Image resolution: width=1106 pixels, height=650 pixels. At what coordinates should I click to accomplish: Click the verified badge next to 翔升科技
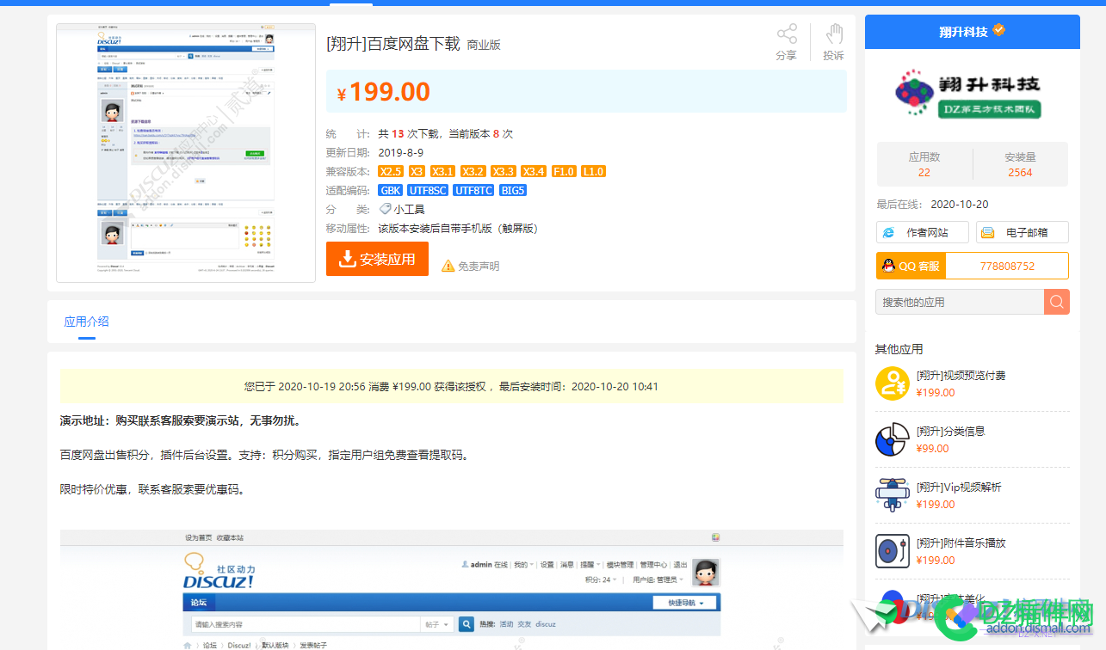click(998, 30)
